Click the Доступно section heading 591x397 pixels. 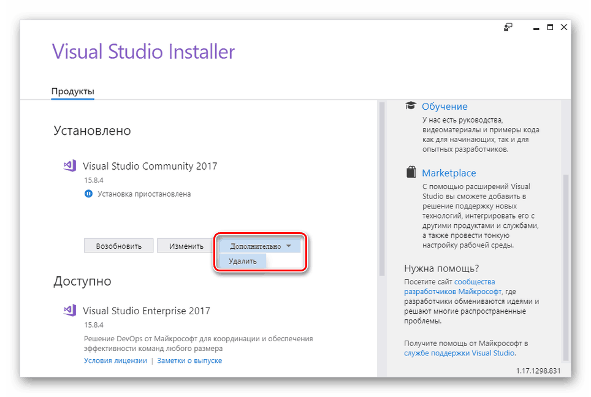coord(82,281)
